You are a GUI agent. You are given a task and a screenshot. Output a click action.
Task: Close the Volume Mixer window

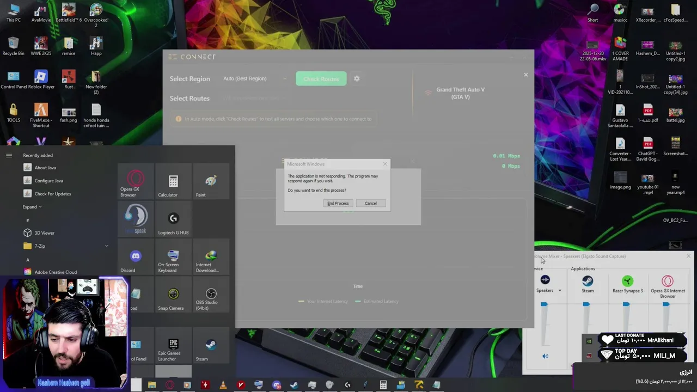[688, 256]
